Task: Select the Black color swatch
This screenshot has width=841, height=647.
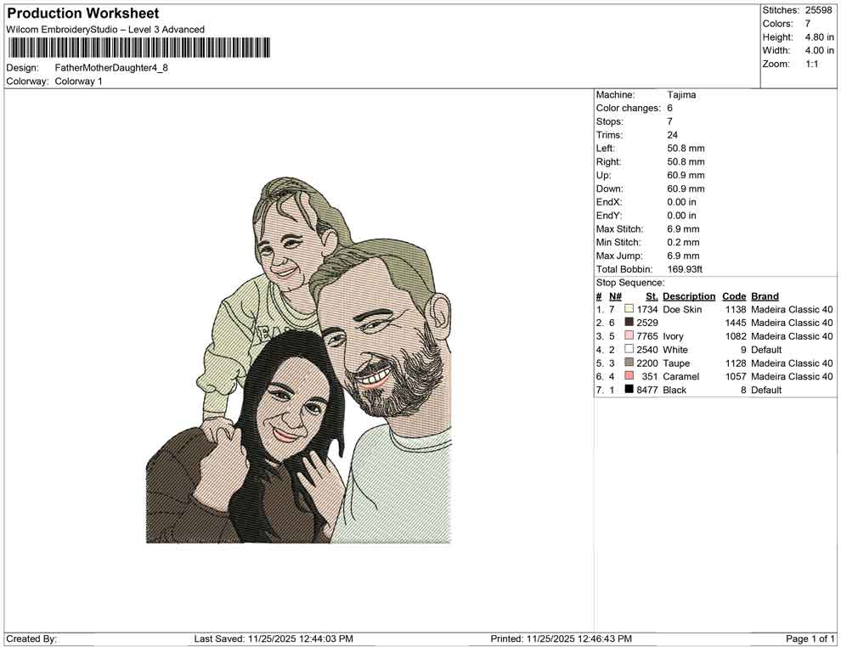Action: tap(629, 389)
